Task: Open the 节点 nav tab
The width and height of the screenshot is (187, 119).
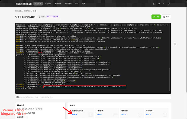Action: (x=77, y=4)
